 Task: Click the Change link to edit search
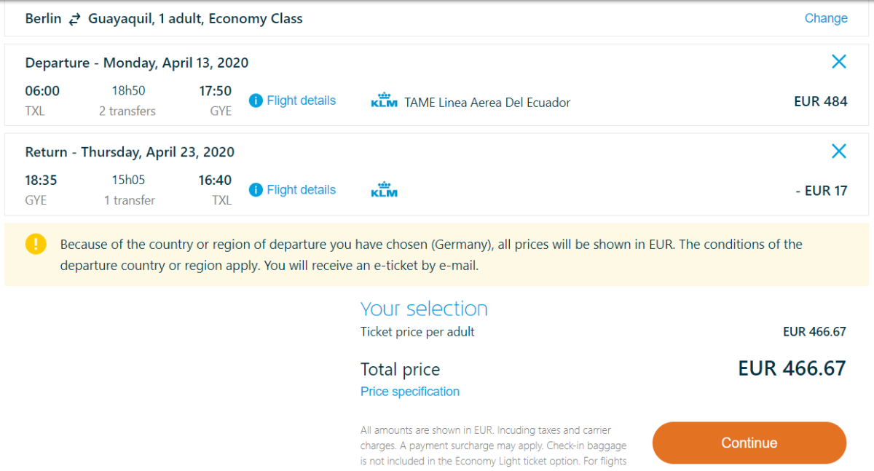tap(826, 19)
